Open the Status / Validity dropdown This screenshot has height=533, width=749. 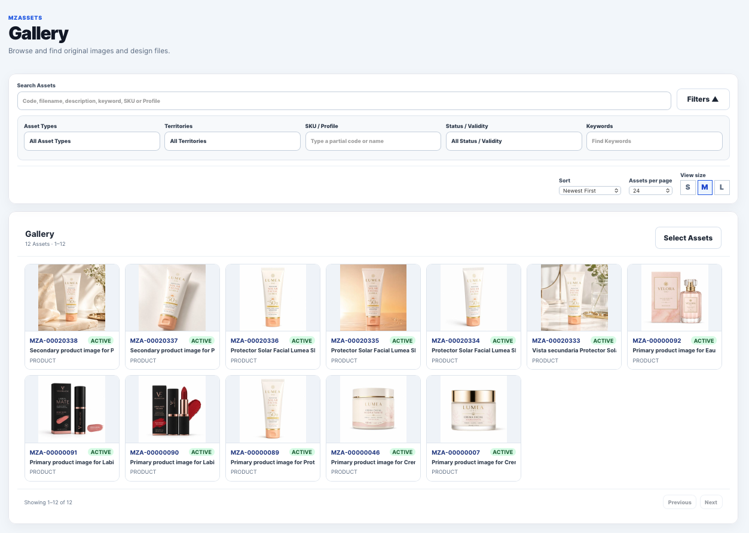(x=514, y=141)
